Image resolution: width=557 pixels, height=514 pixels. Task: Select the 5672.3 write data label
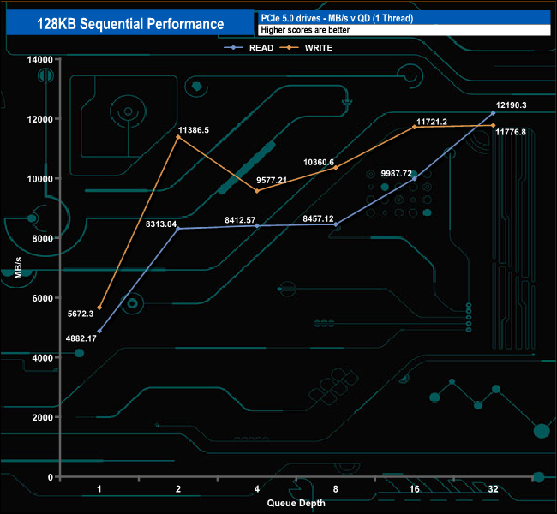[x=81, y=314]
